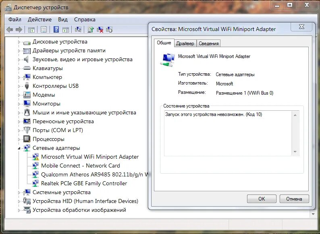Click the Мониторы display icon
The height and width of the screenshot is (234, 320).
[x=27, y=104]
